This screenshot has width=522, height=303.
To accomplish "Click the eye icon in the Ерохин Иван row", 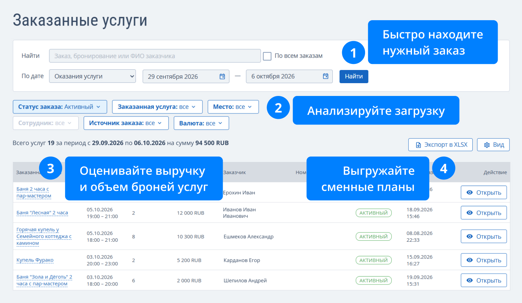I will (469, 193).
